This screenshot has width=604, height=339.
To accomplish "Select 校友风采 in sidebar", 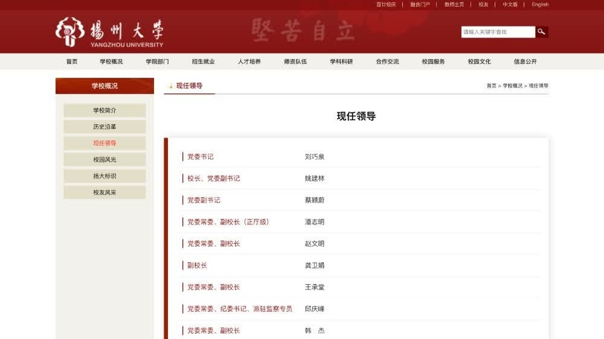I will coord(104,192).
